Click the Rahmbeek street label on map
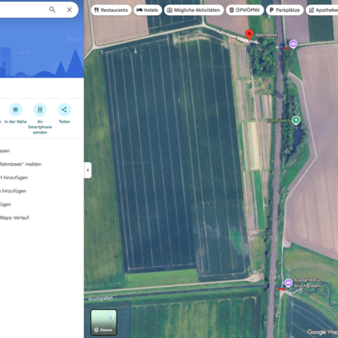Image resolution: width=338 pixels, height=338 pixels. click(226, 34)
